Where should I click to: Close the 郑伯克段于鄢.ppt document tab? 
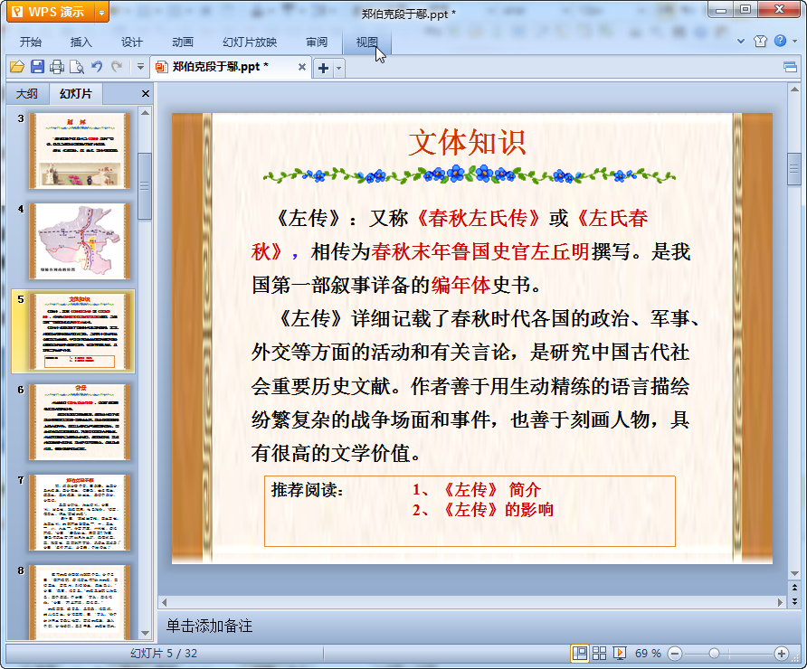pos(301,67)
